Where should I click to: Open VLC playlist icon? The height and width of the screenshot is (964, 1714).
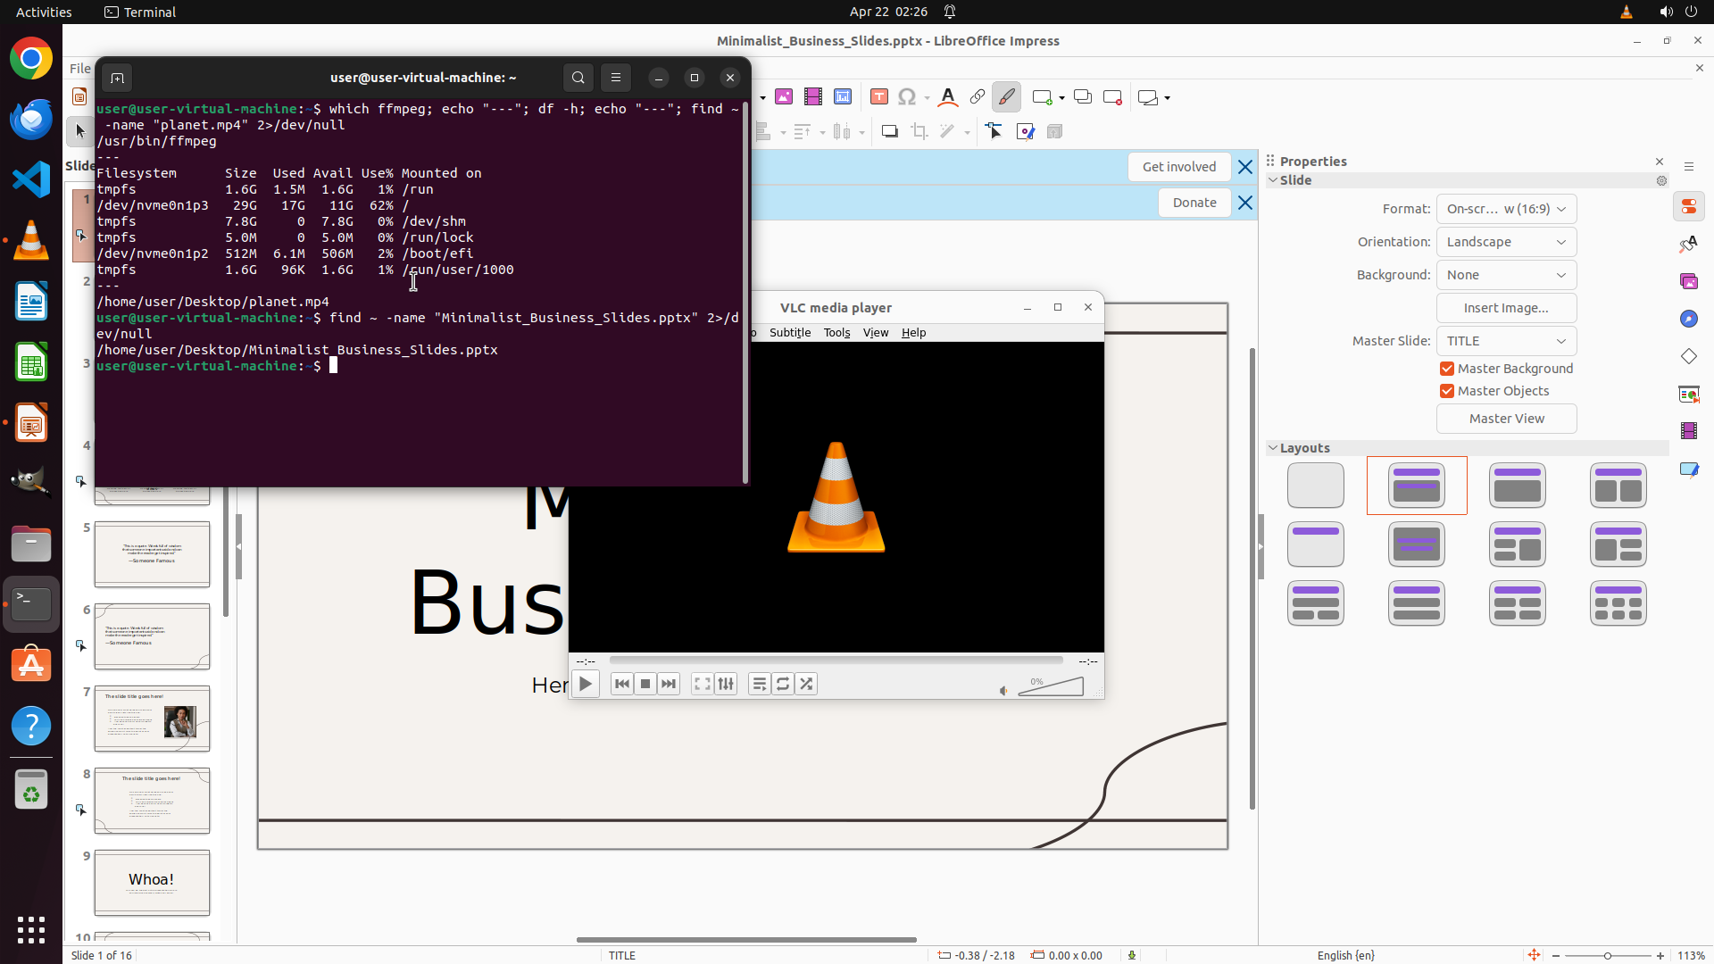[x=760, y=685]
